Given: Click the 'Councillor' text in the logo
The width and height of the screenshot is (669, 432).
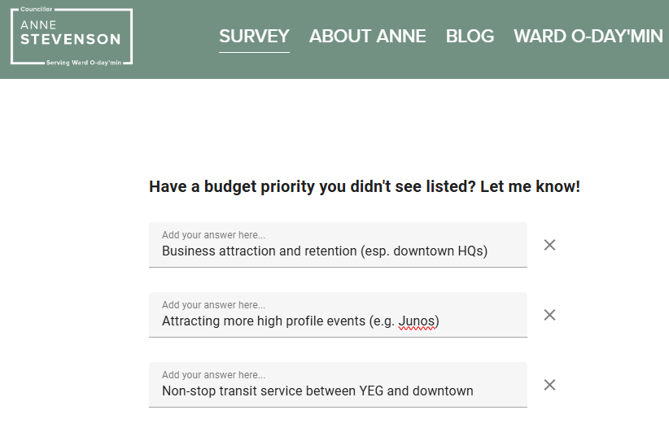Looking at the screenshot, I should pos(36,9).
